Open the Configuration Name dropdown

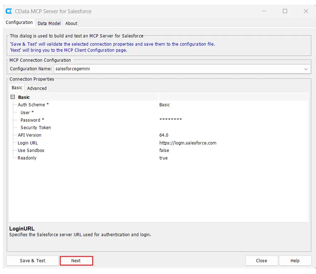click(x=306, y=69)
